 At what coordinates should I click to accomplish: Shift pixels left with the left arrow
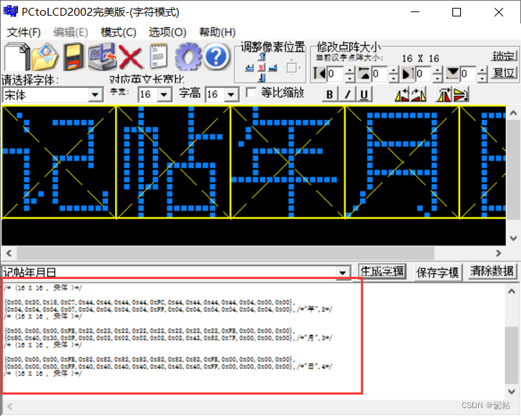249,68
